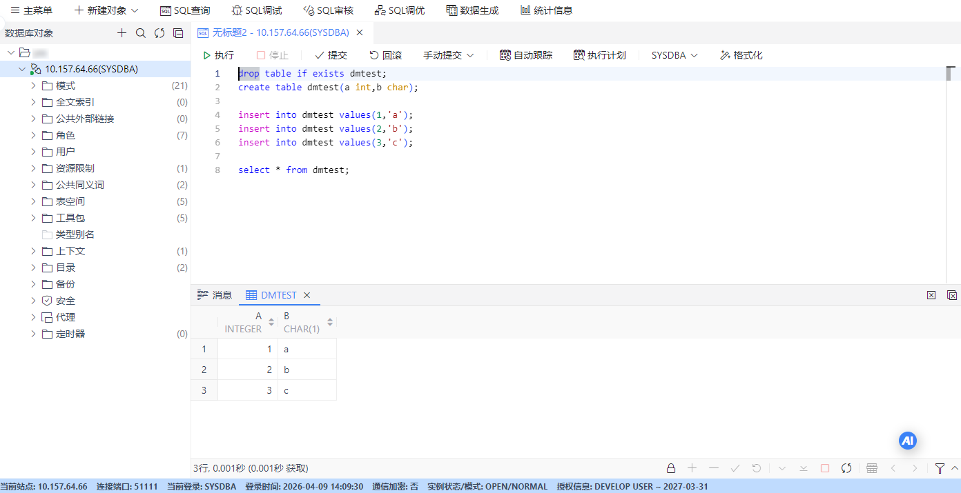Viewport: 961px width, 493px height.
Task: Select row header 2 in results grid
Action: [204, 370]
